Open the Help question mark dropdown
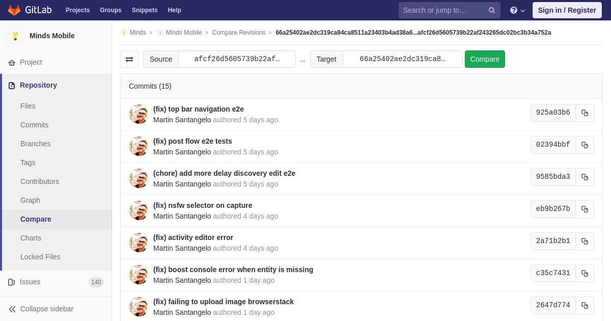Screen dimensions: 611x321 [x=517, y=10]
